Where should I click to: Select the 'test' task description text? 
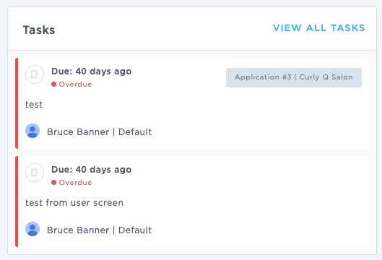tap(34, 105)
